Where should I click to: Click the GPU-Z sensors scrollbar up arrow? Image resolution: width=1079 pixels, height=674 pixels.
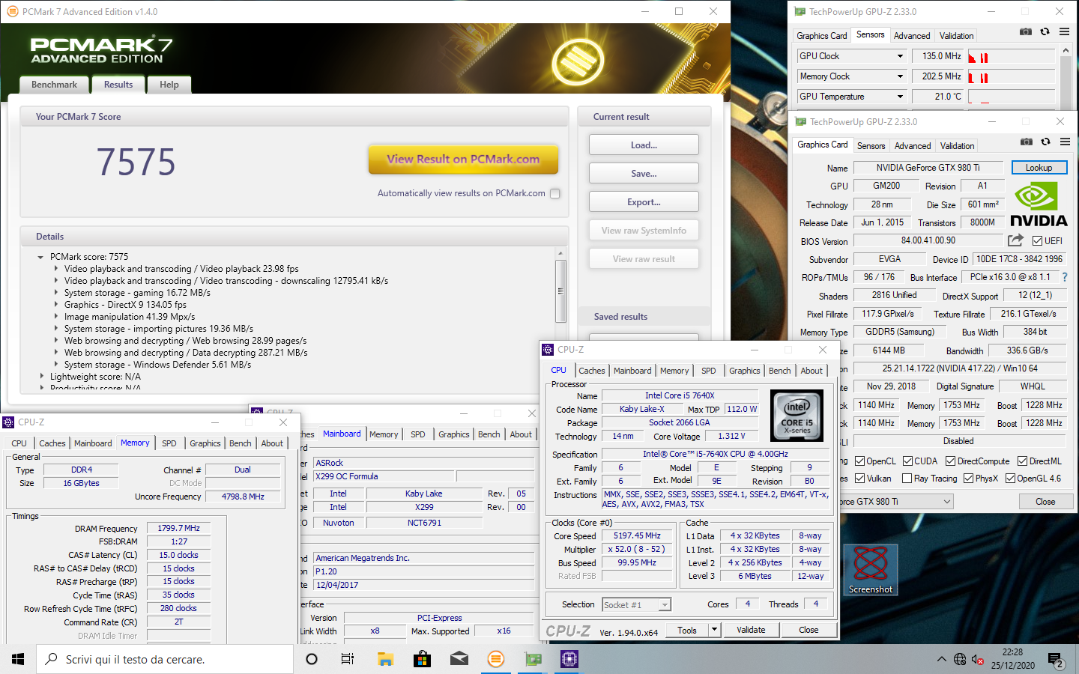click(1066, 51)
